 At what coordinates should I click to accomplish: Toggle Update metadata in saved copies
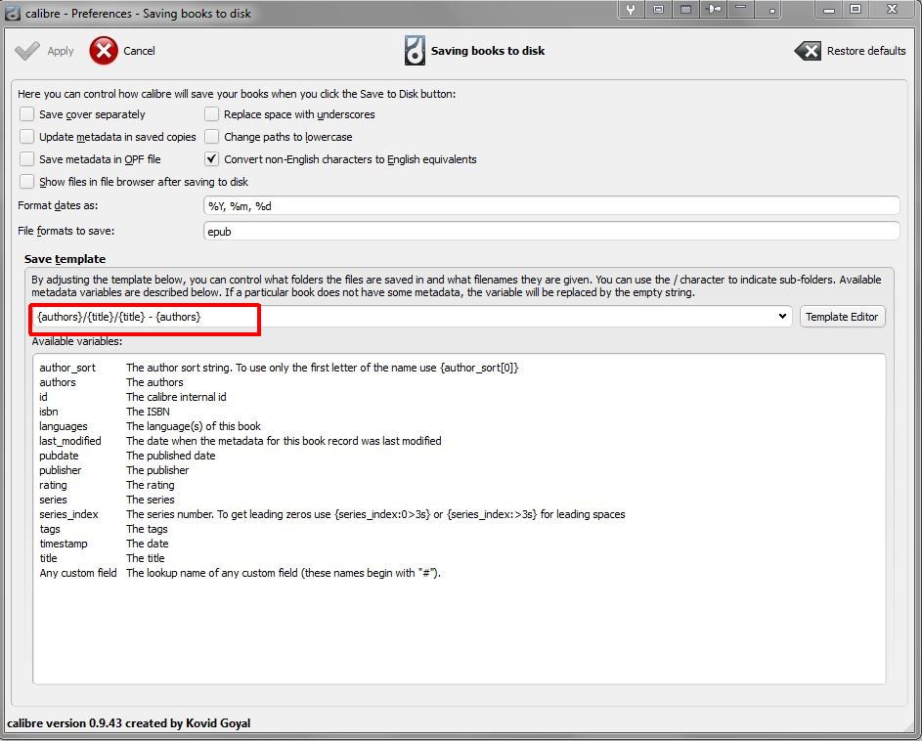(26, 137)
